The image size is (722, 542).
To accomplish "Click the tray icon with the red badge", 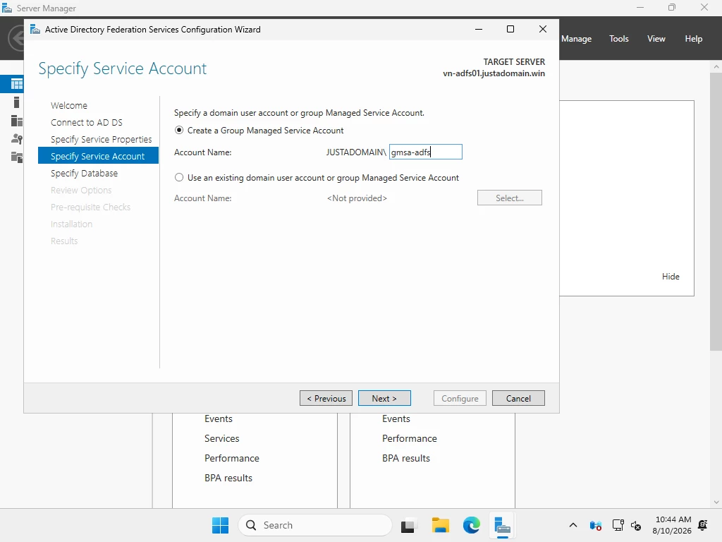I will point(595,525).
